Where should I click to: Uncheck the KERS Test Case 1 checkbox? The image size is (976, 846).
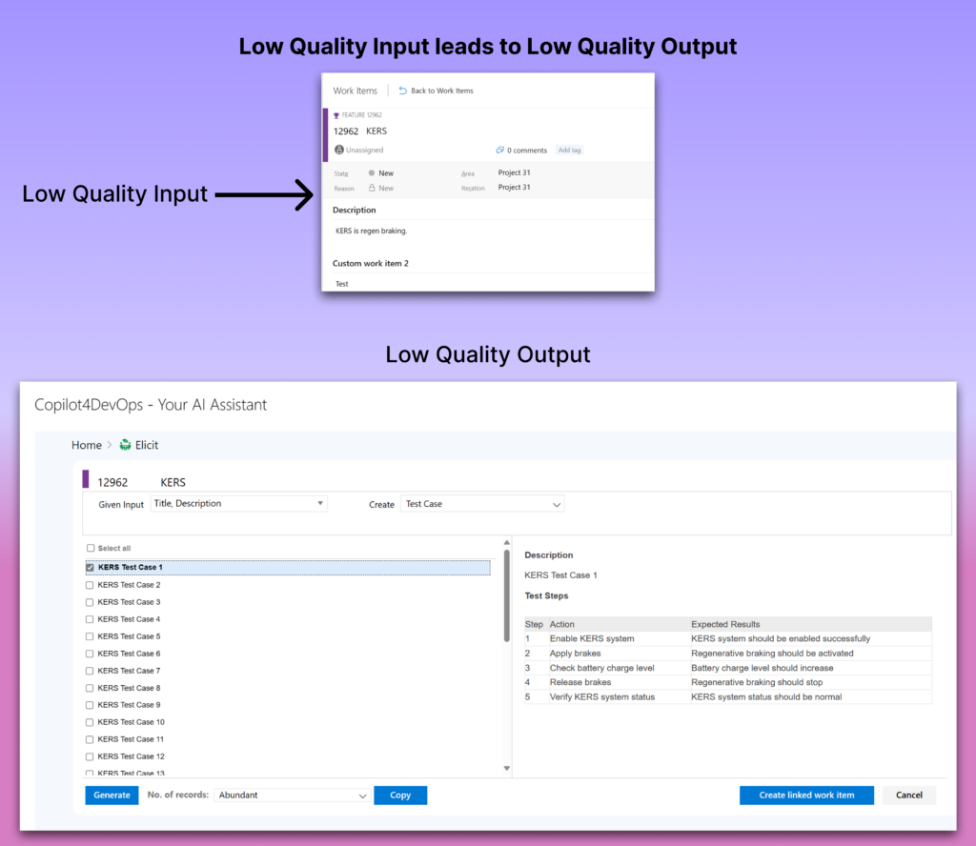click(x=91, y=567)
